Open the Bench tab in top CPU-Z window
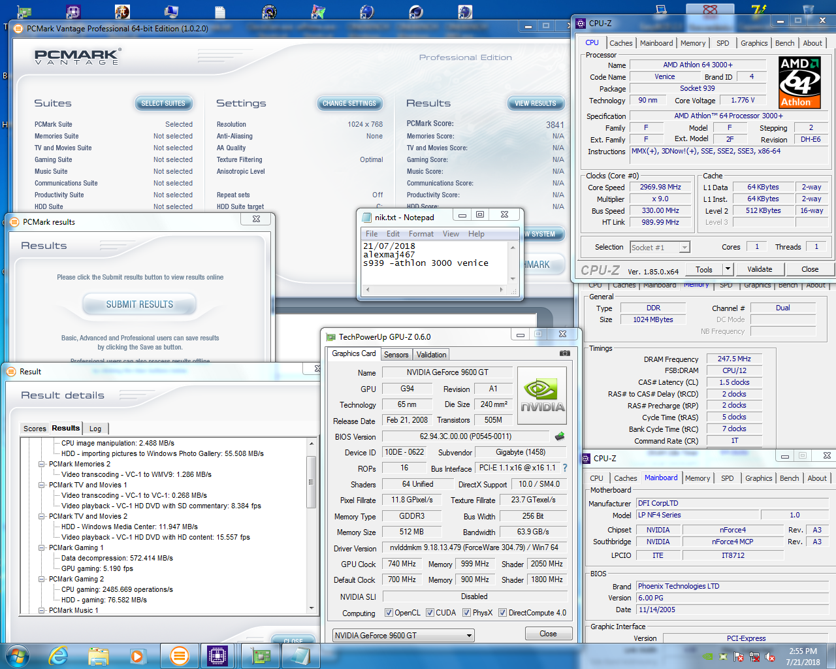Screen dimensions: 836x669 pos(785,43)
